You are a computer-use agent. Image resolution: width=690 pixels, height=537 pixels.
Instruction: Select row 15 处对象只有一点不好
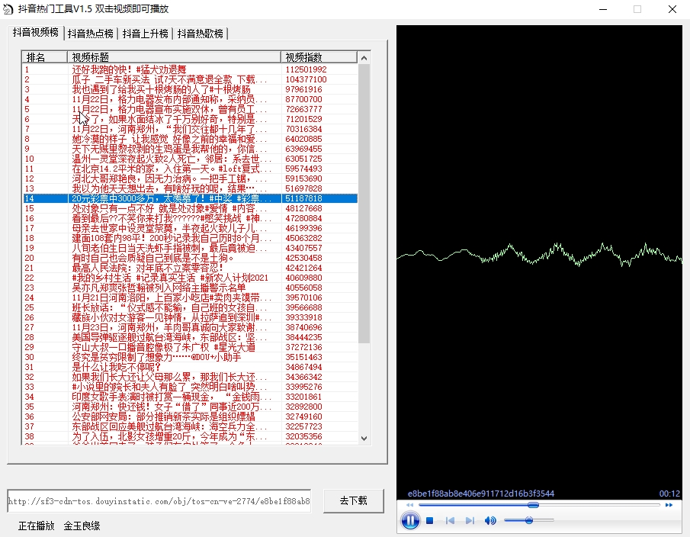point(190,208)
